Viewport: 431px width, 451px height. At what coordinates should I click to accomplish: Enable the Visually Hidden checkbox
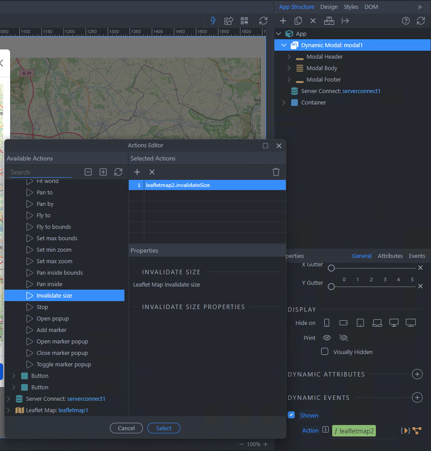[x=325, y=352]
